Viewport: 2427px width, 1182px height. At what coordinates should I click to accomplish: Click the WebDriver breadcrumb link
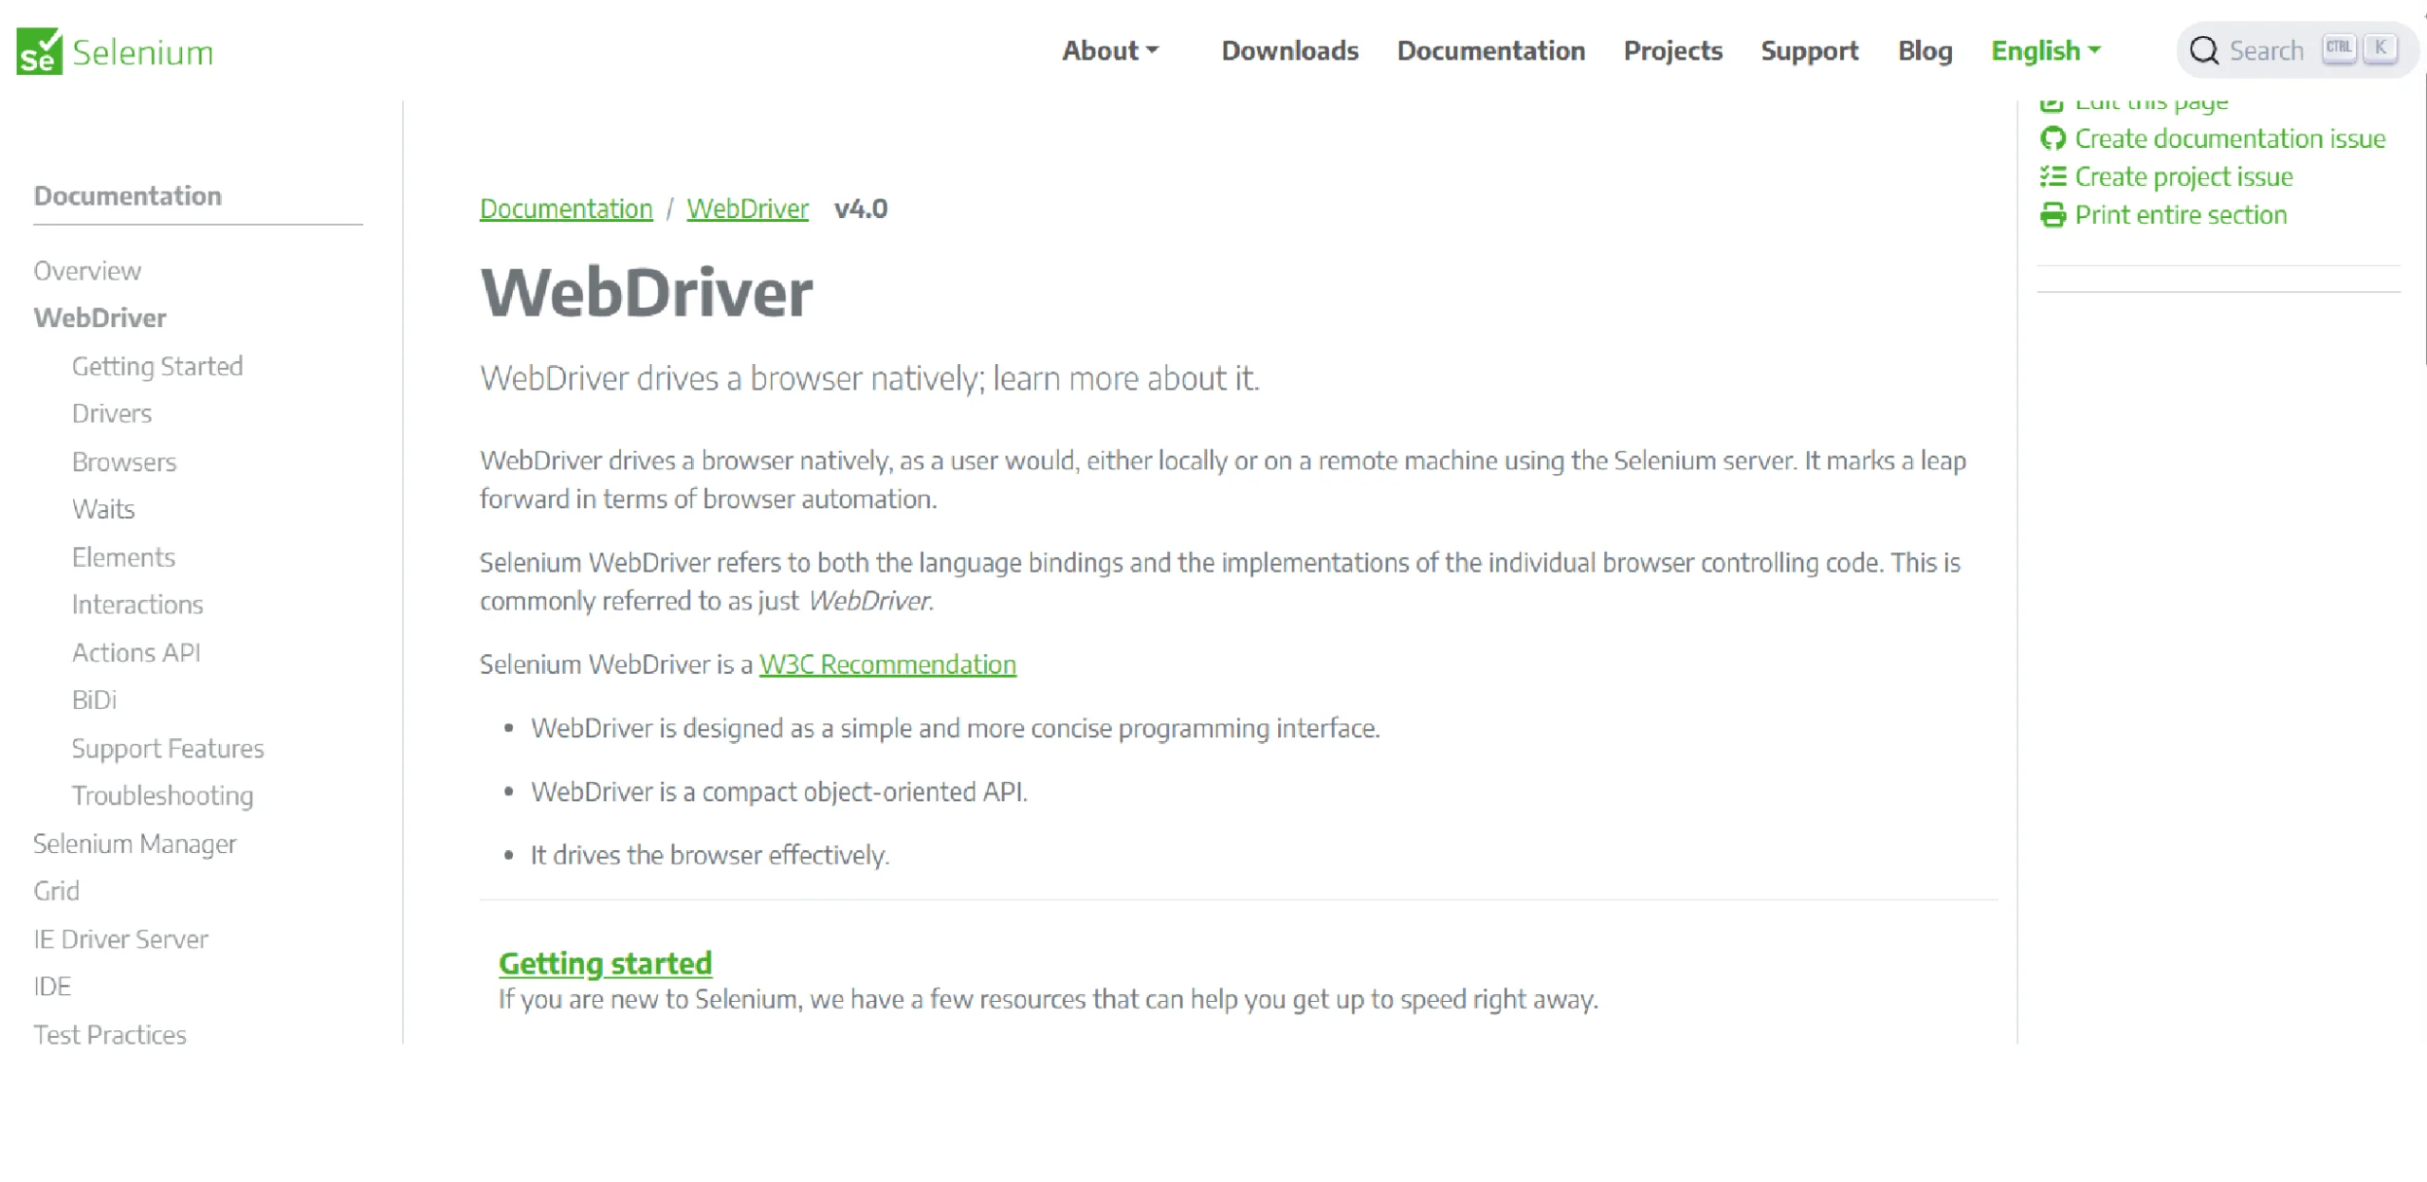pyautogui.click(x=747, y=209)
